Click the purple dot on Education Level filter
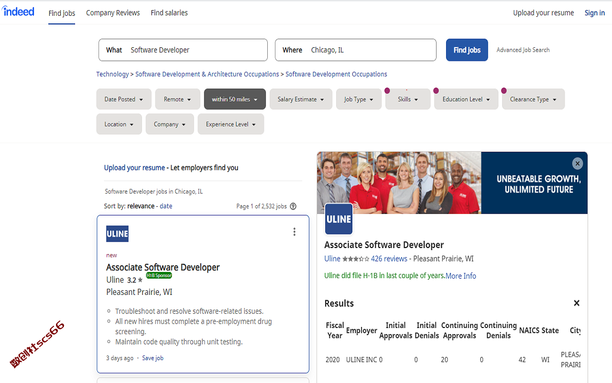 [x=436, y=91]
